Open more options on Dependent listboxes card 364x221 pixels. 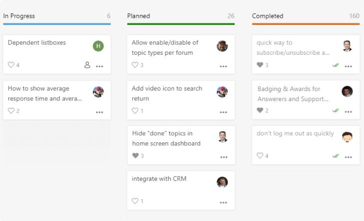pos(99,67)
